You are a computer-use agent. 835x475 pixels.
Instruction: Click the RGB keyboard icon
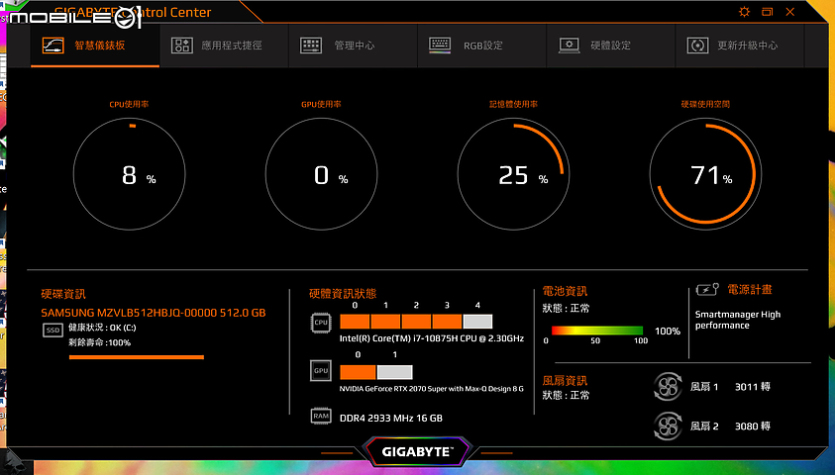(440, 46)
